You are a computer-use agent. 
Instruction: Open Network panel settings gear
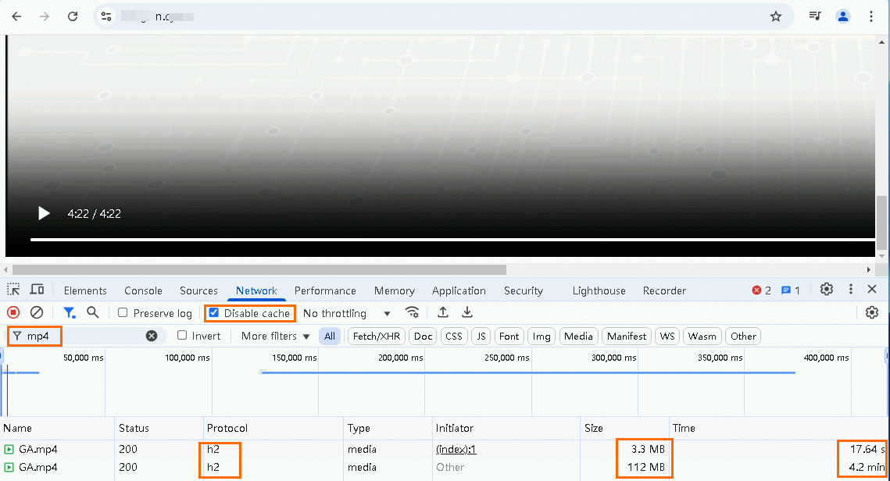[x=872, y=312]
